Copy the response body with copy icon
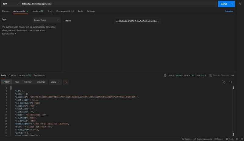This screenshot has width=244, height=141. coord(224,82)
